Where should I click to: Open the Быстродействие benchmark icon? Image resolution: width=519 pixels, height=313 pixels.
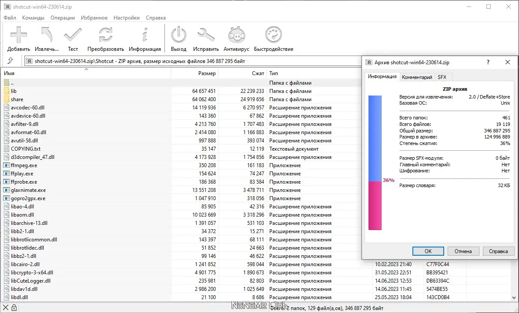click(x=273, y=35)
